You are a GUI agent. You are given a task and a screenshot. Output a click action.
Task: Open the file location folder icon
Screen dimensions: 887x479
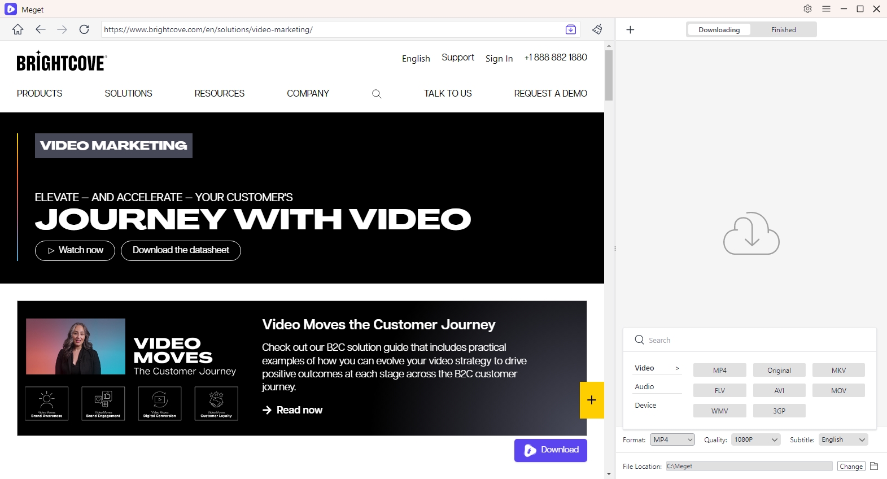tap(874, 466)
